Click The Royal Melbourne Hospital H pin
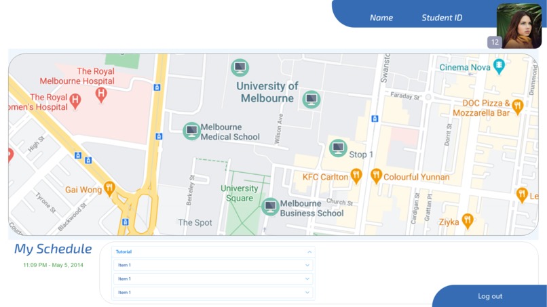Viewport: 547px width, 307px height. tap(101, 94)
